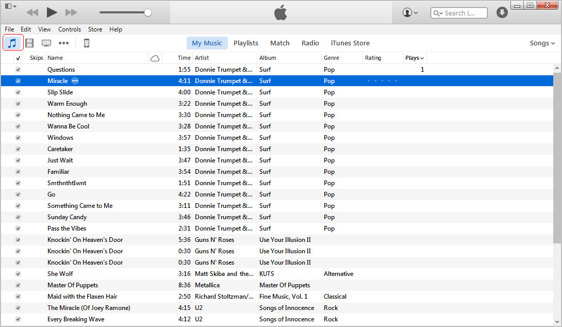Click the scroll down arrow of the song list

[x=557, y=322]
